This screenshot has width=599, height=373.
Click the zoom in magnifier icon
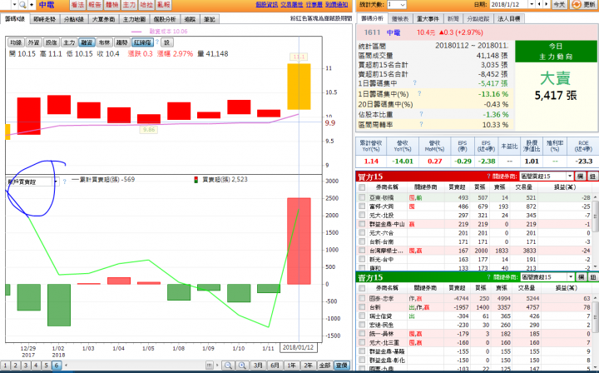click(242, 366)
